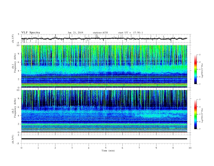The height and width of the screenshot is (166, 214).
Task: Click the "Time (min)" x-axis label
Action: pos(108,151)
